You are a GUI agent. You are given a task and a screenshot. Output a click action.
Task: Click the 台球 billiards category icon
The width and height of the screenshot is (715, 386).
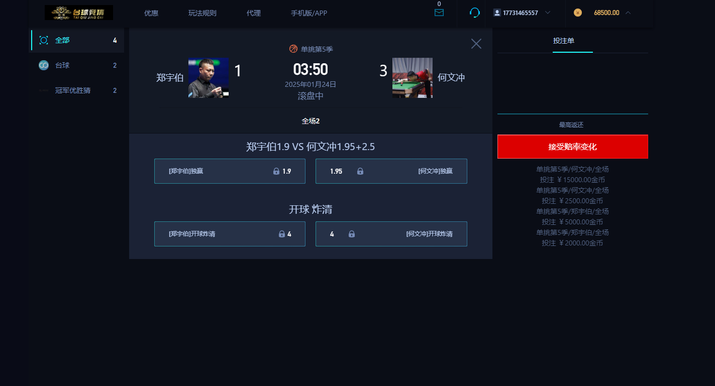coord(44,65)
